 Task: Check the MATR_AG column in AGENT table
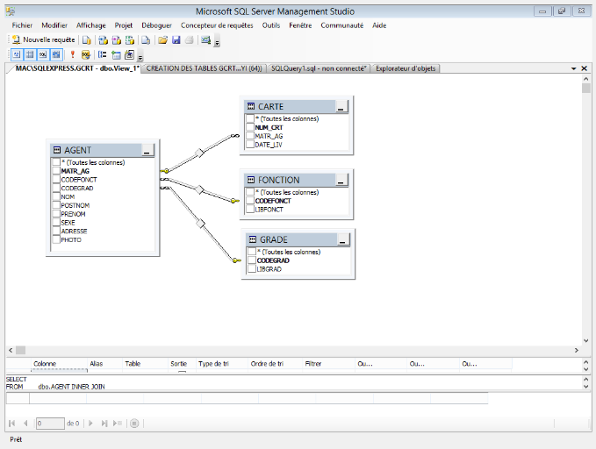pyautogui.click(x=56, y=171)
